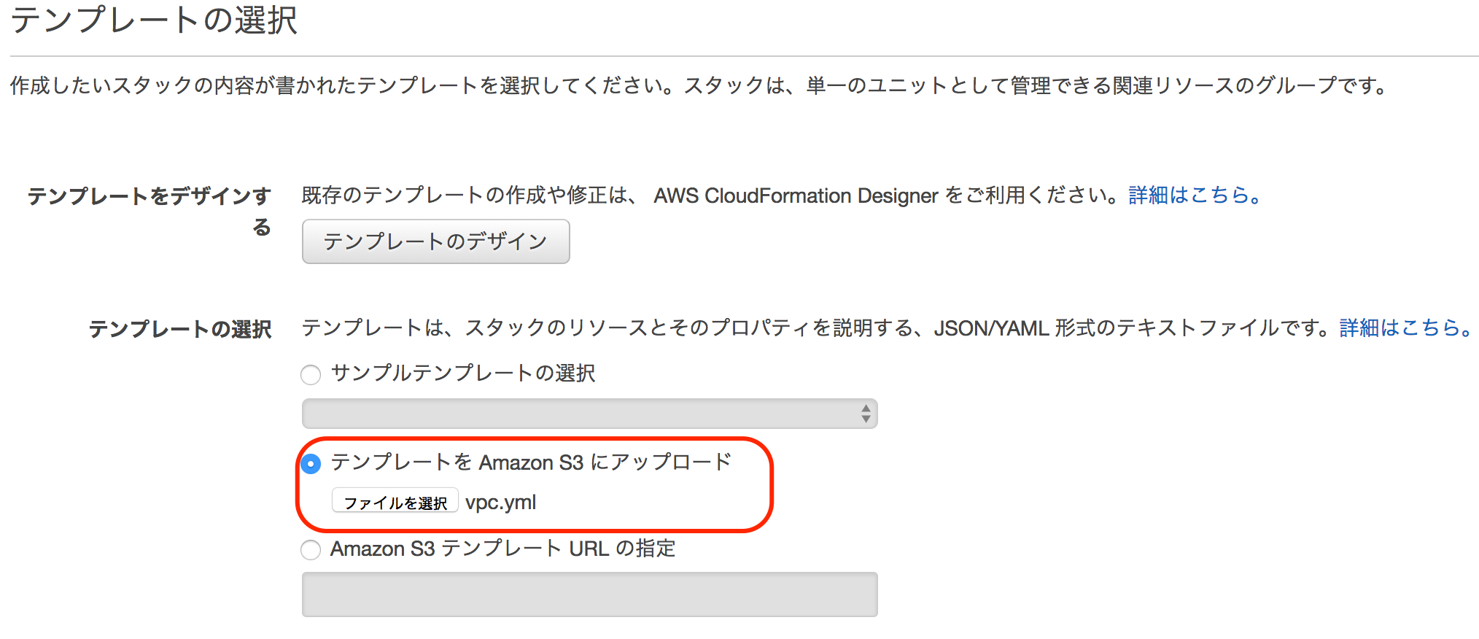Click the S3 template URL input field
Image resolution: width=1479 pixels, height=639 pixels.
click(x=589, y=595)
